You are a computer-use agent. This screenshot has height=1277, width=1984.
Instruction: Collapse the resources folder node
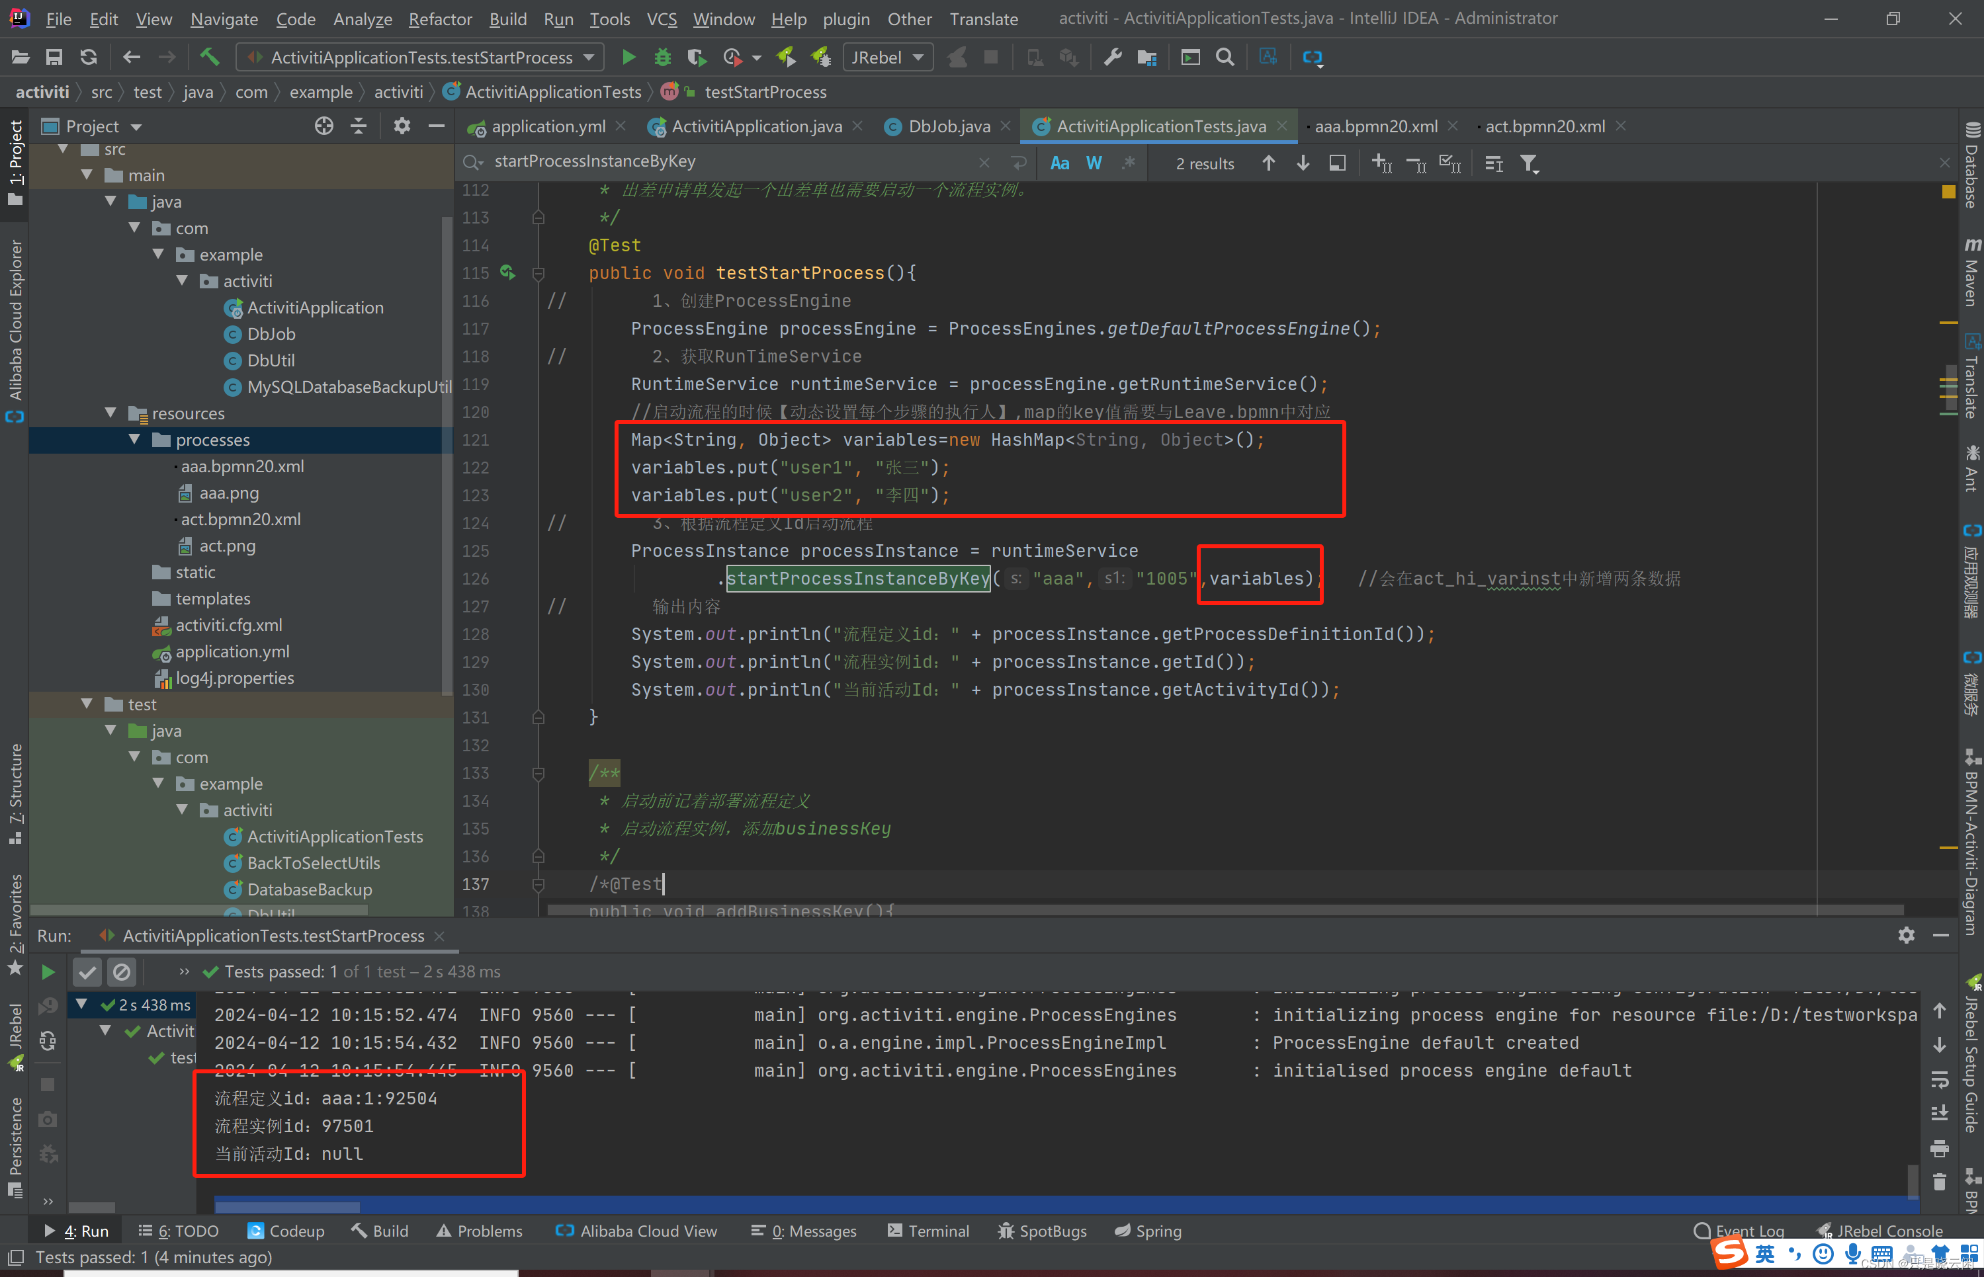tap(111, 413)
